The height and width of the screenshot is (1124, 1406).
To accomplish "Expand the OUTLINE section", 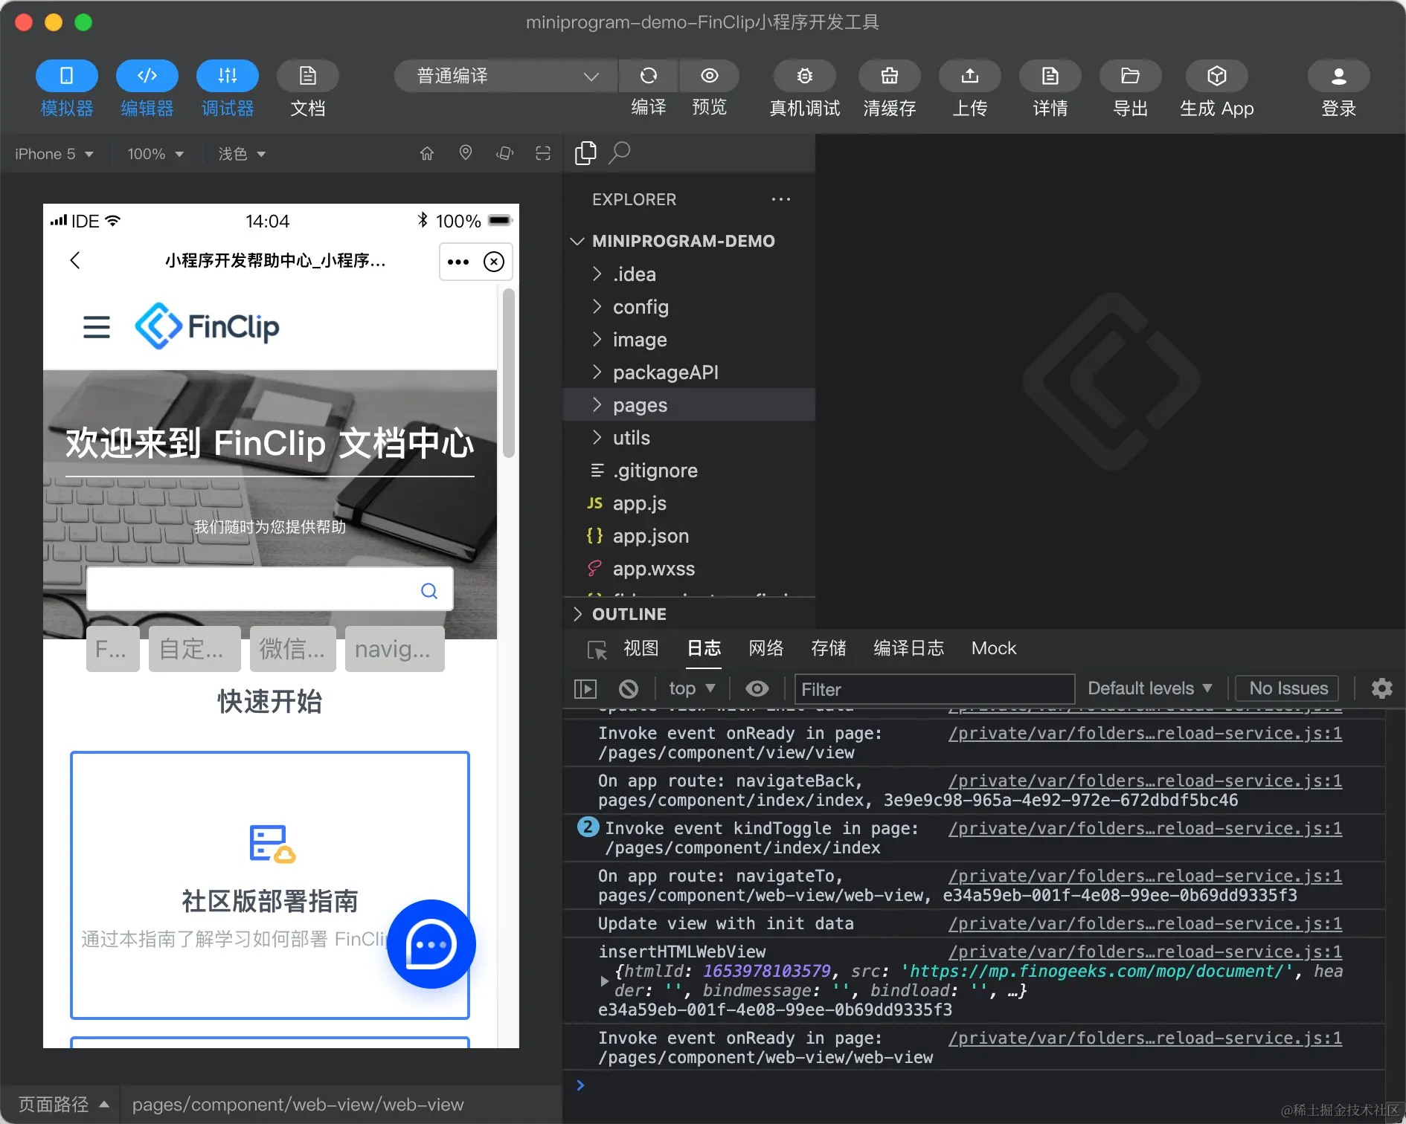I will click(689, 614).
